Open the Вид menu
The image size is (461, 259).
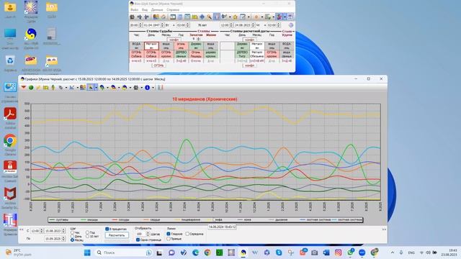click(145, 9)
